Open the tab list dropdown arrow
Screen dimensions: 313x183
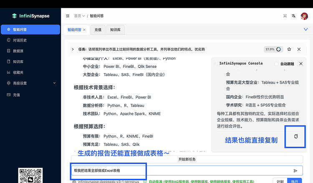pos(305,30)
